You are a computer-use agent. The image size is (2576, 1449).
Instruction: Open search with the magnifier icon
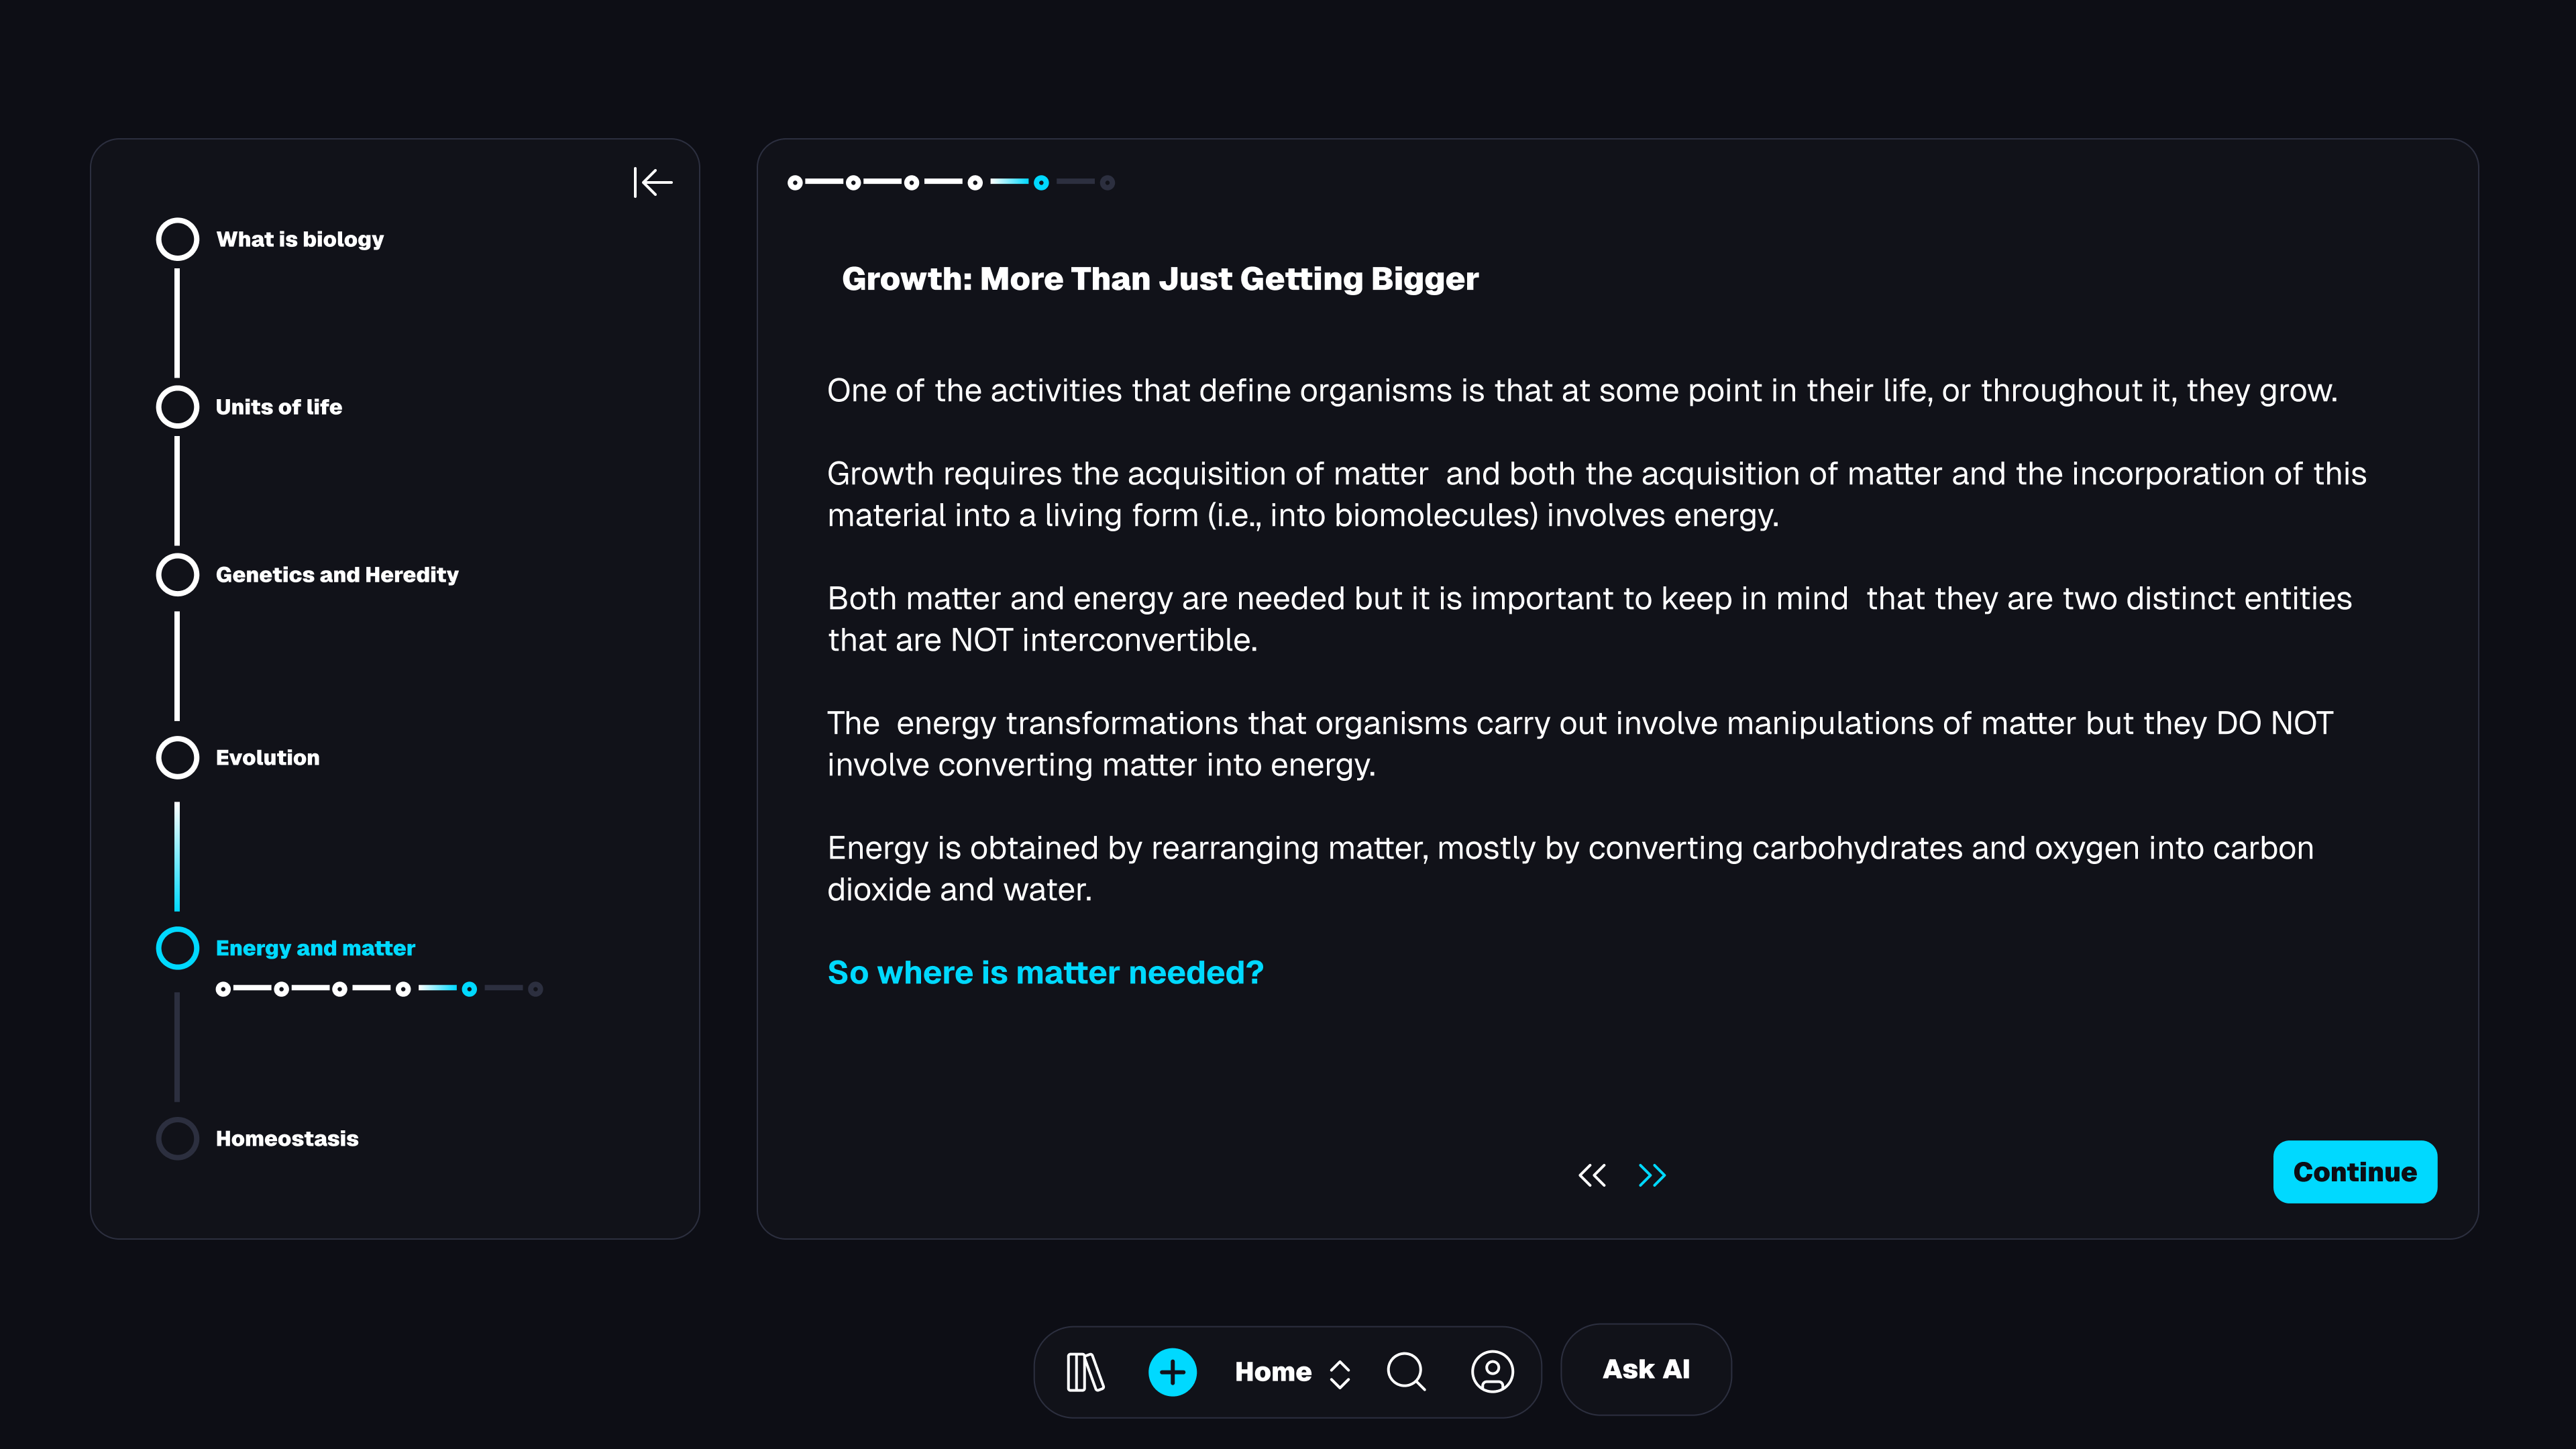tap(1406, 1372)
